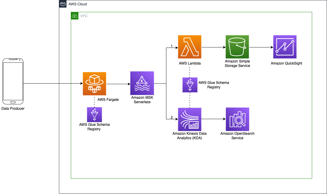This screenshot has height=196, width=327.
Task: Click 'AWS Glue Schema Registry' label beside Lambda path
Action: 214,85
